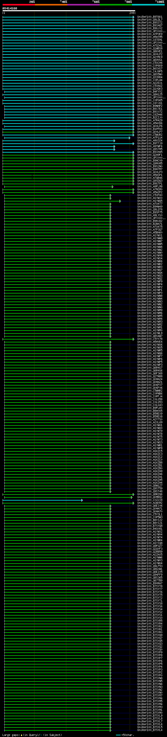The height and width of the screenshot is (737, 167).
Task: Click the UniRef100_Q8S4W7 label
Action: point(150,336)
